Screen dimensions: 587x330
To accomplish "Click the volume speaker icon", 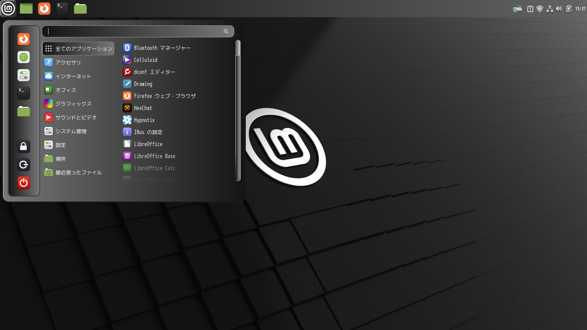I will [x=559, y=9].
